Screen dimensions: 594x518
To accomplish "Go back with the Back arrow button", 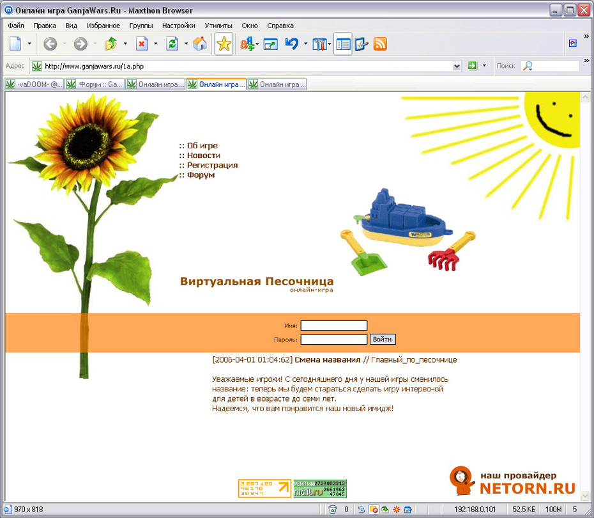I will tap(50, 44).
